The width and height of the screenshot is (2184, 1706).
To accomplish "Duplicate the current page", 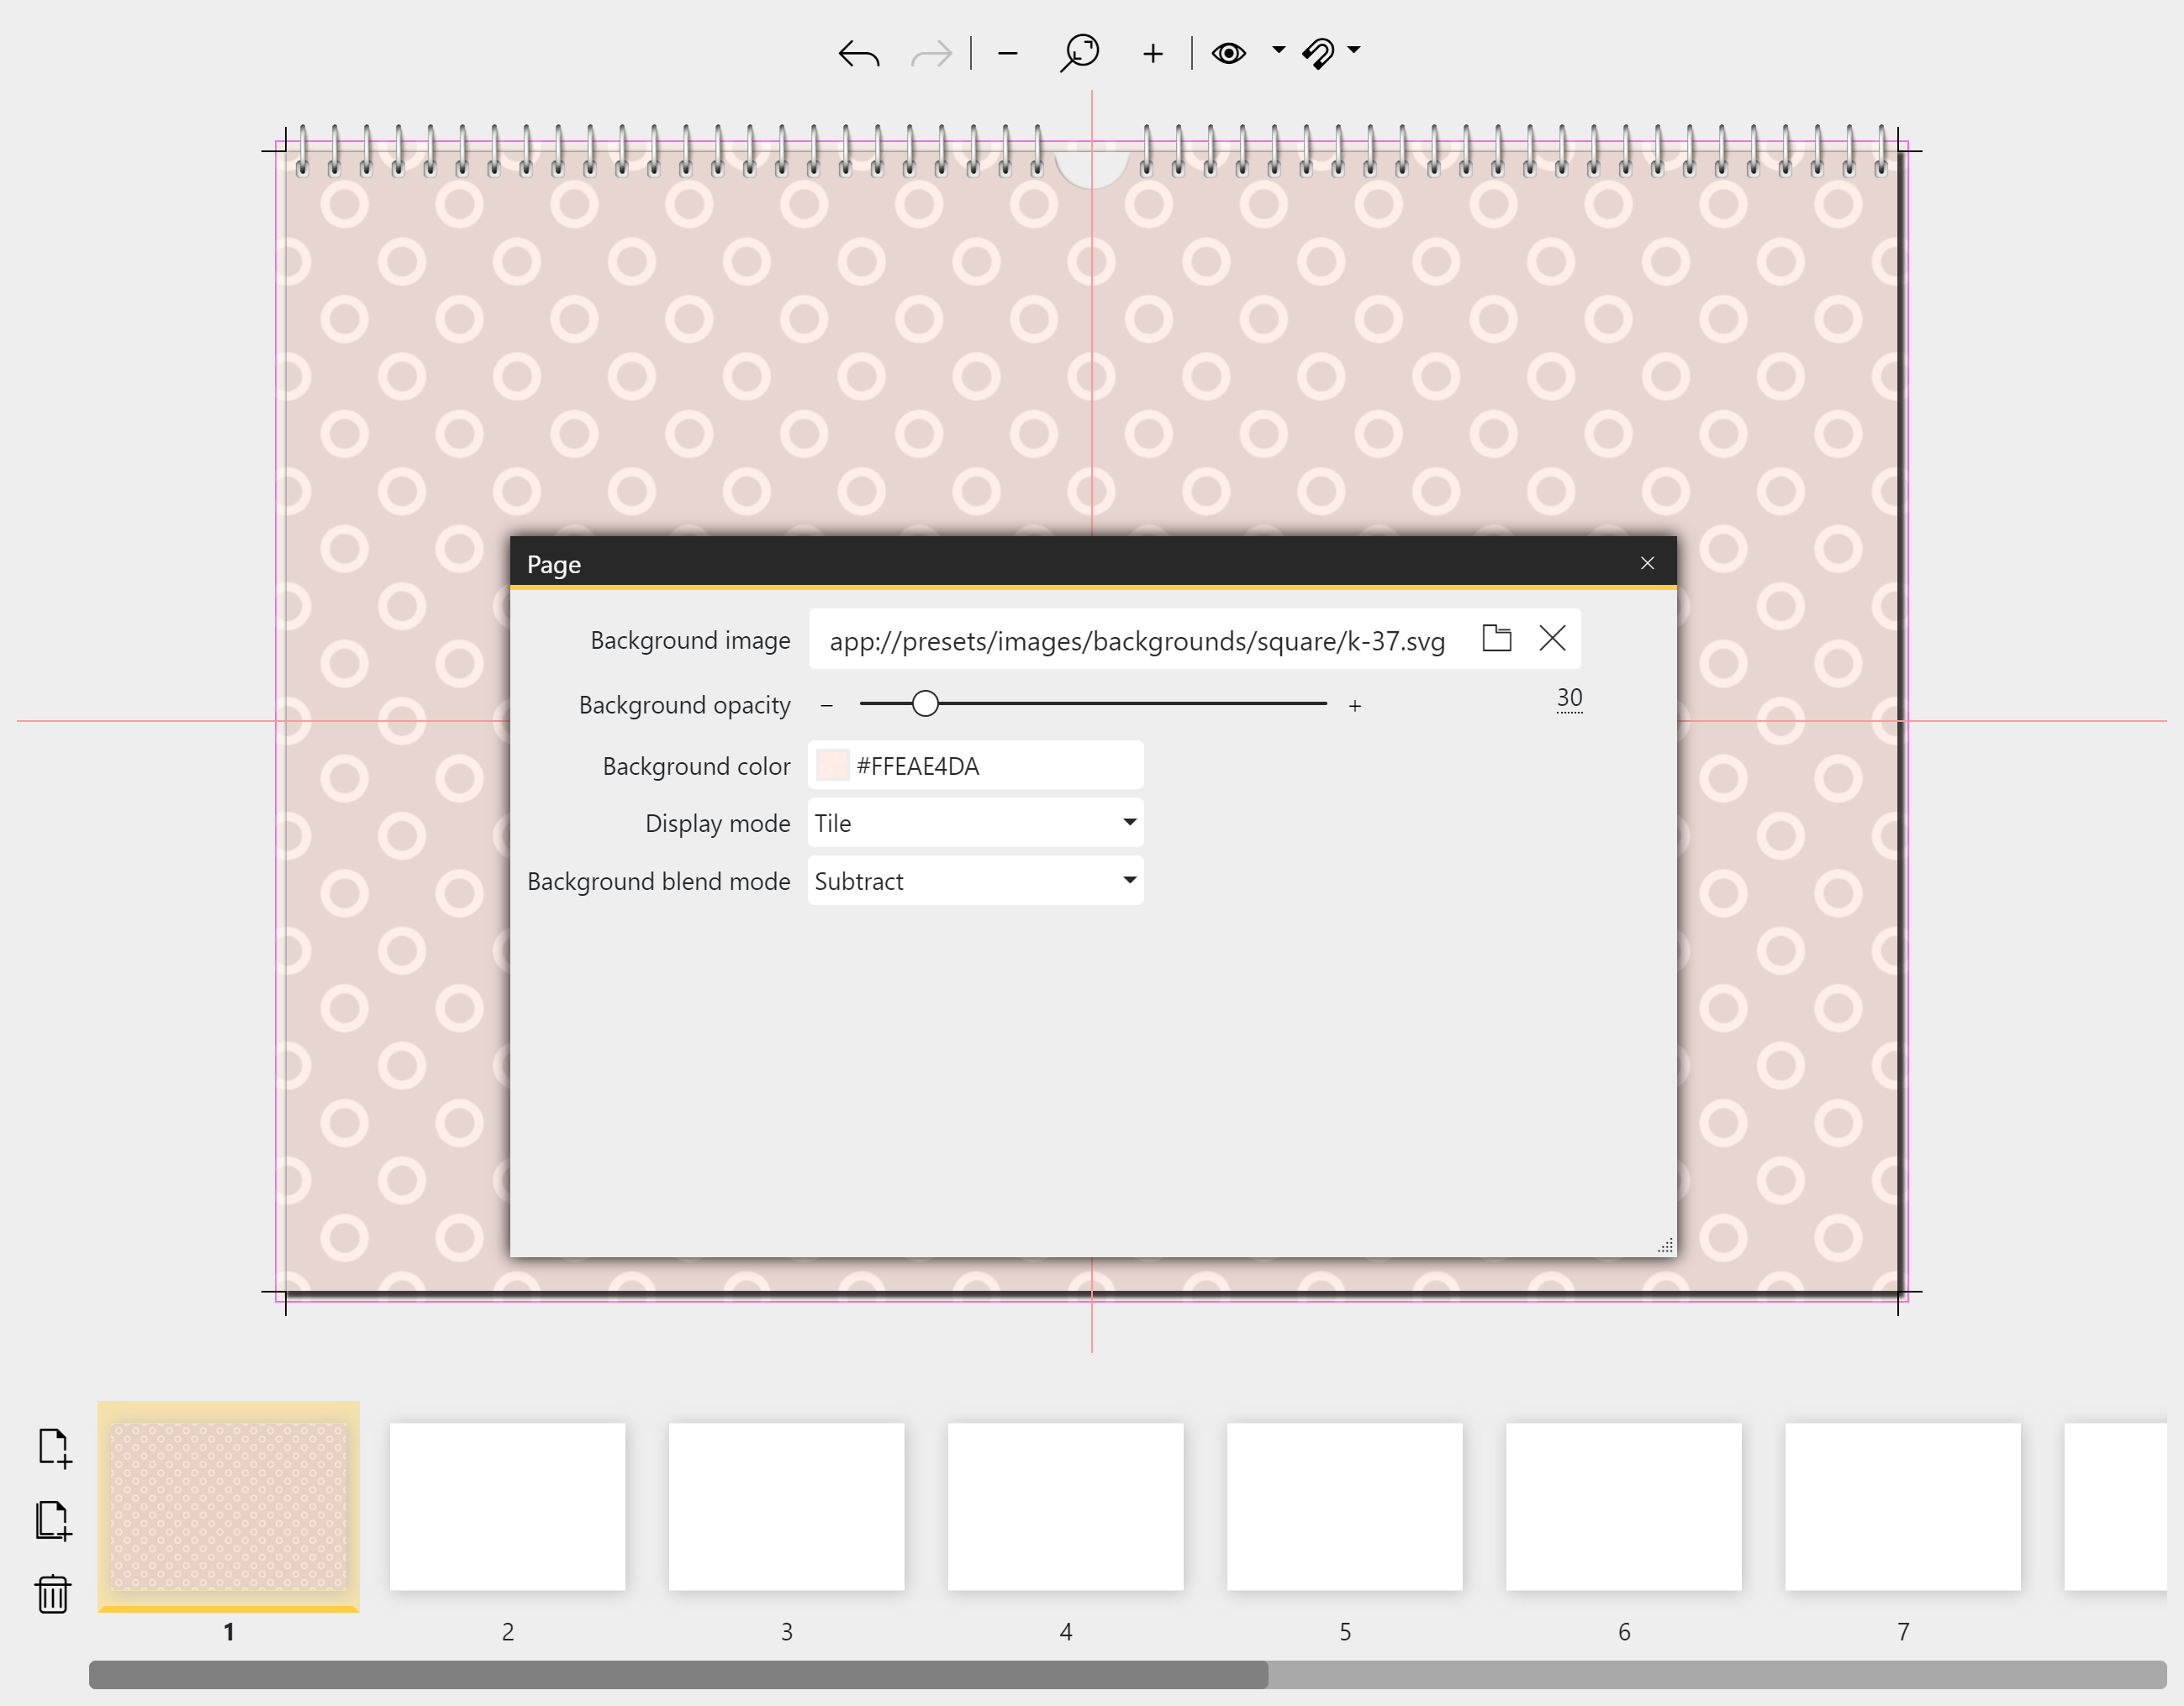I will pyautogui.click(x=53, y=1521).
